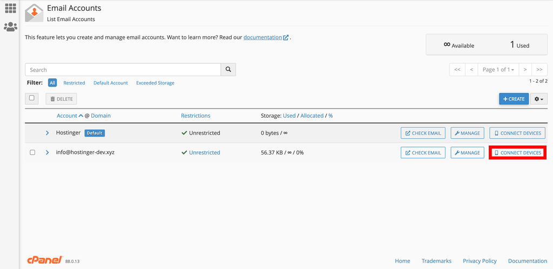Open the documentation link
The width and height of the screenshot is (553, 269).
262,38
